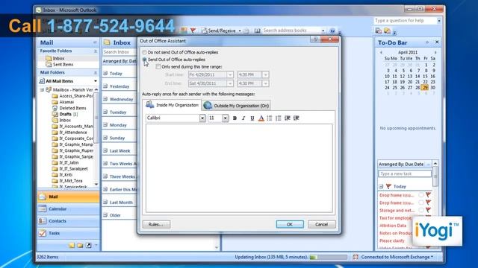Screen dimensions: 478x268
Task: Decrease indent in auto-reply message
Action: point(287,118)
